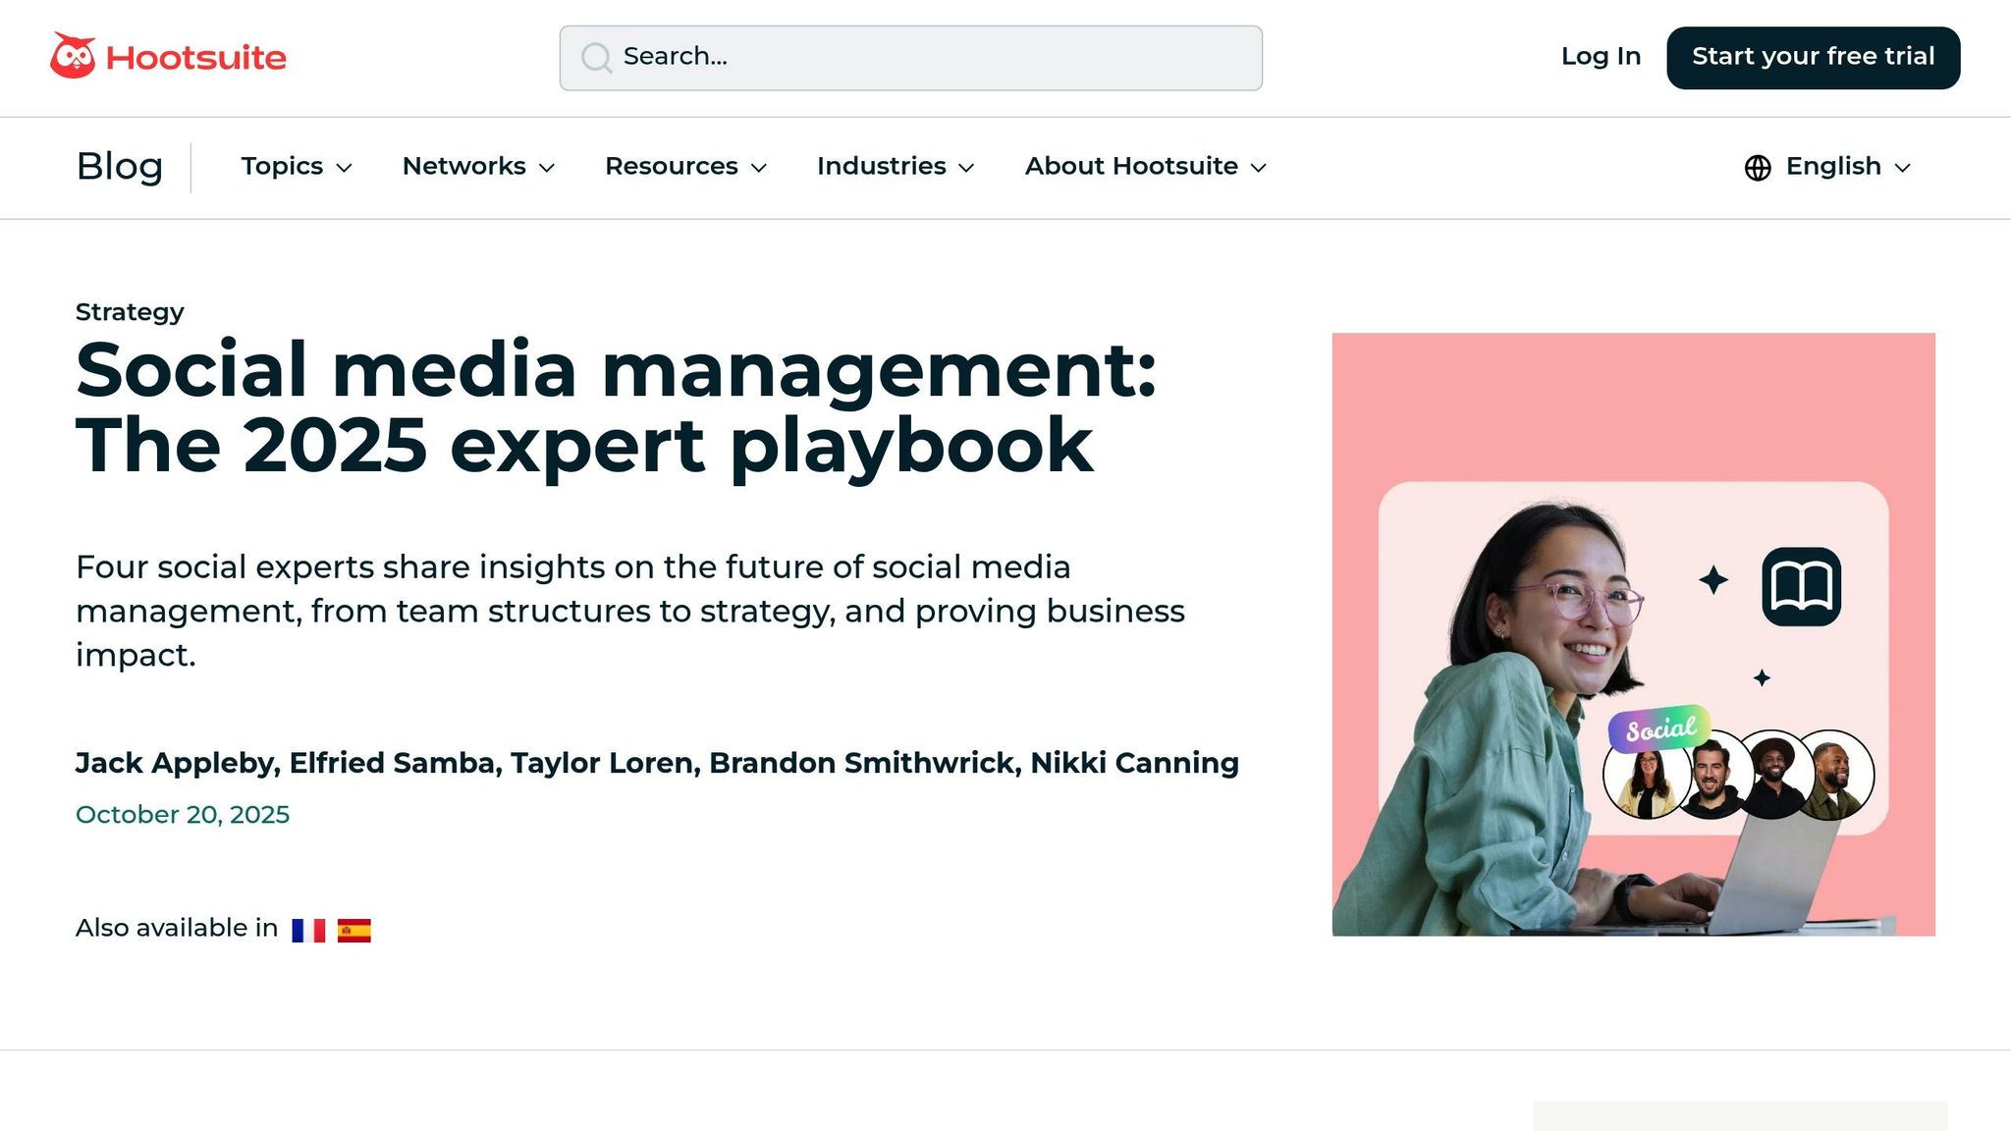
Task: Navigate to the Blog home tab
Action: 120,166
